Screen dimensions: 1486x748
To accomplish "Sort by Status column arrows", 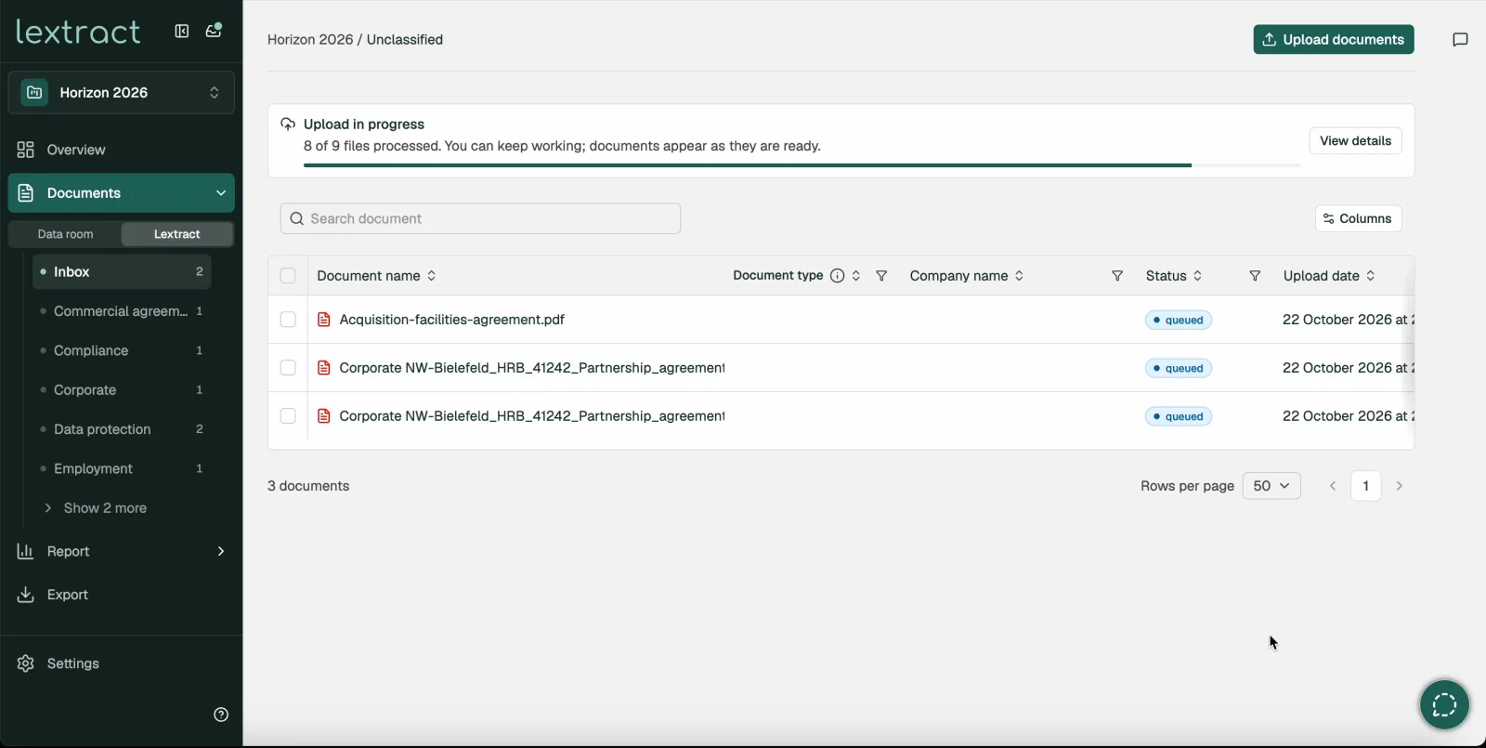I will click(x=1198, y=276).
